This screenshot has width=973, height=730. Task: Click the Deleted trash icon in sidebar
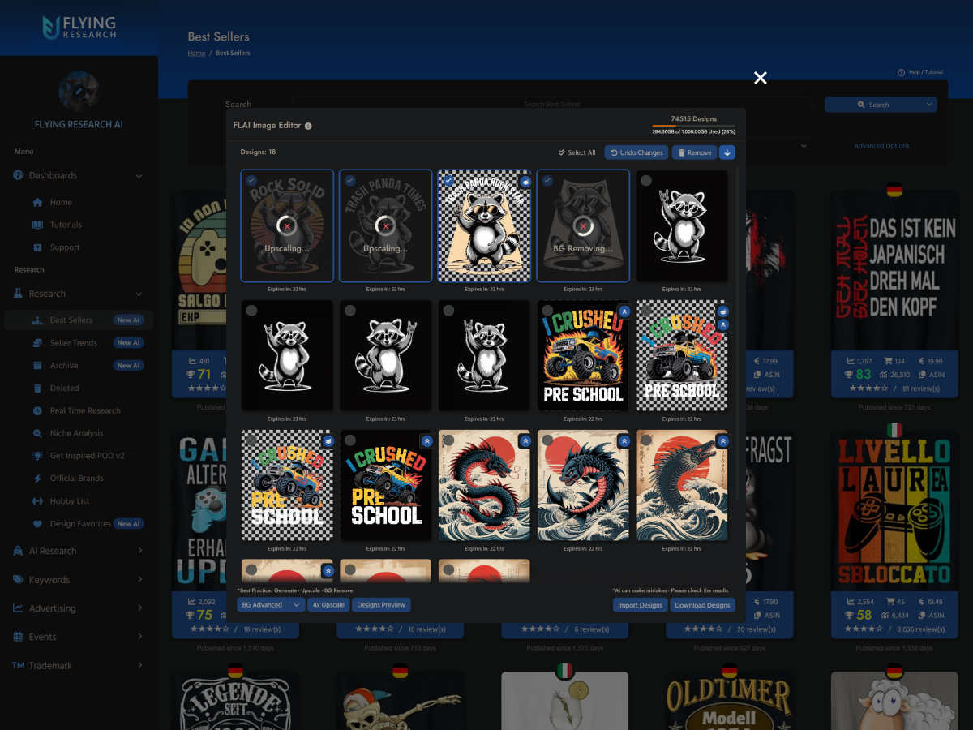coord(37,389)
